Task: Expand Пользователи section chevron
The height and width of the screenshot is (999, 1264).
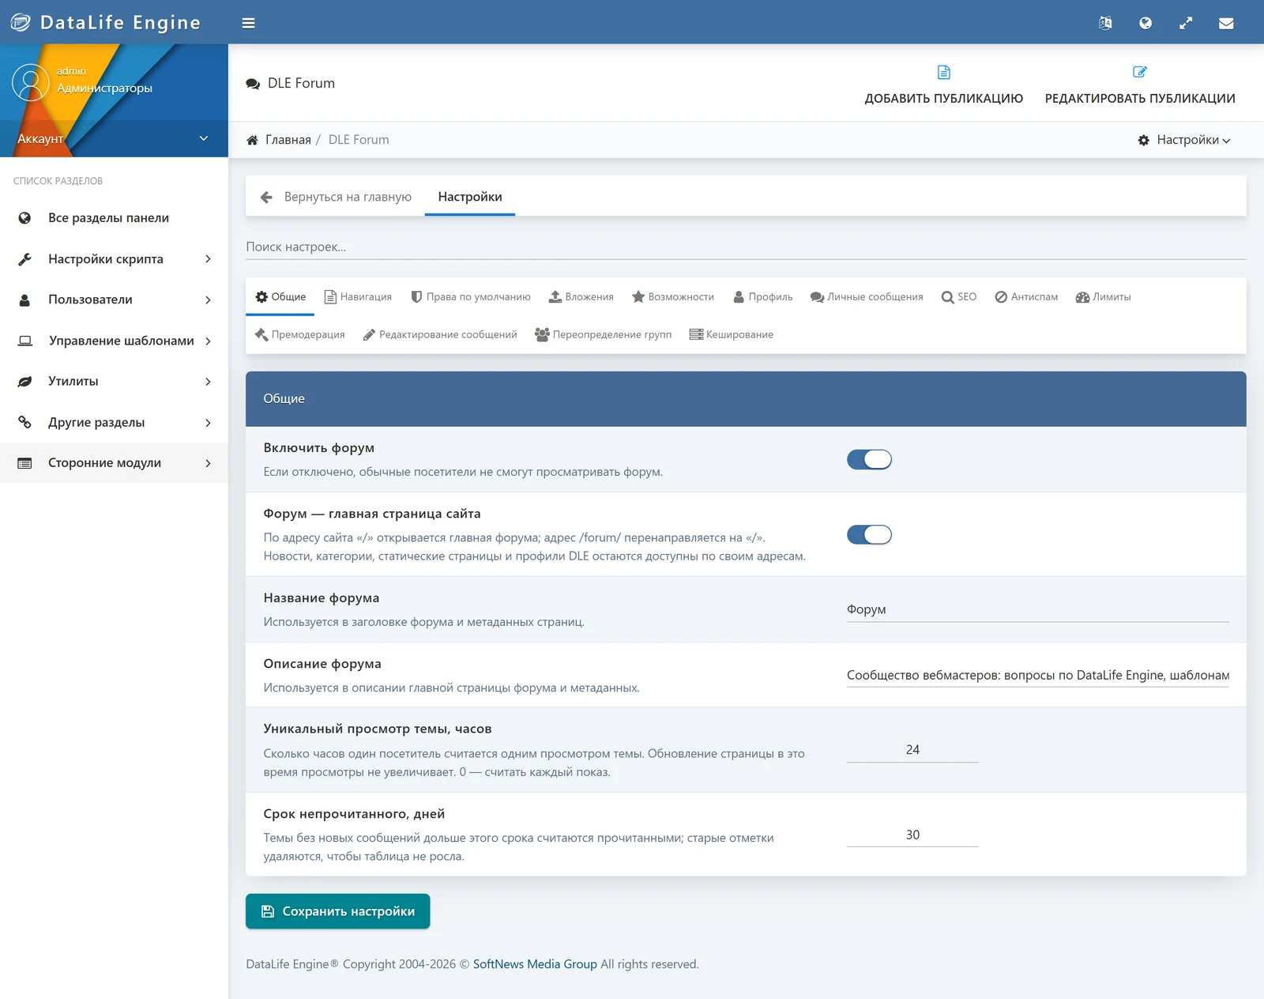Action: tap(208, 300)
